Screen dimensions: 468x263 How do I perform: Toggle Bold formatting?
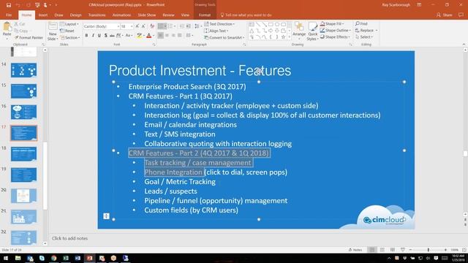pos(86,36)
